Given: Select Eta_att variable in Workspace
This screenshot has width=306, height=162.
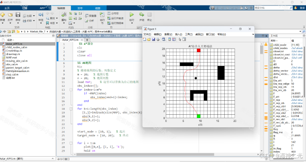Looking at the screenshot, I should click(277, 81).
